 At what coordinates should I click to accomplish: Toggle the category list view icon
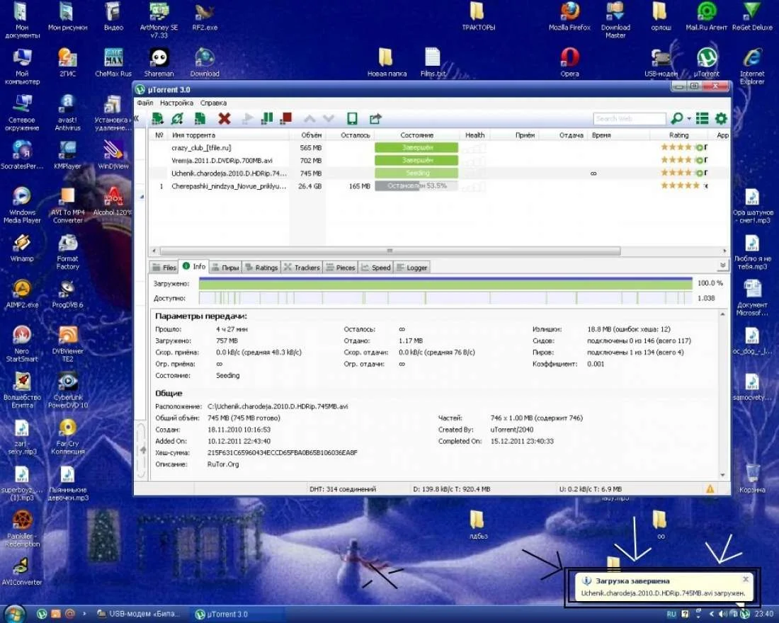(702, 119)
